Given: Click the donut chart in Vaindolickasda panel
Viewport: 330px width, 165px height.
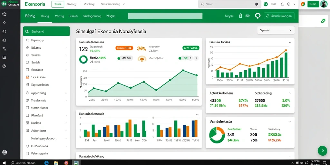Looking at the screenshot, I should point(217,135).
